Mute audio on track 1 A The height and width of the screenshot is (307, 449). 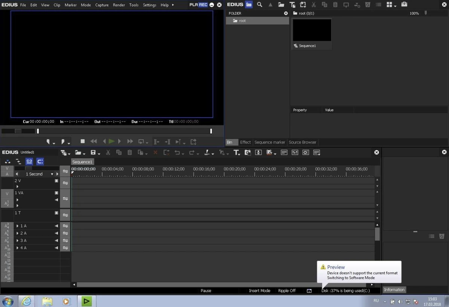56,226
